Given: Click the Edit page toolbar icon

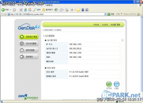Looking at the screenshot, I should [x=72, y=10].
